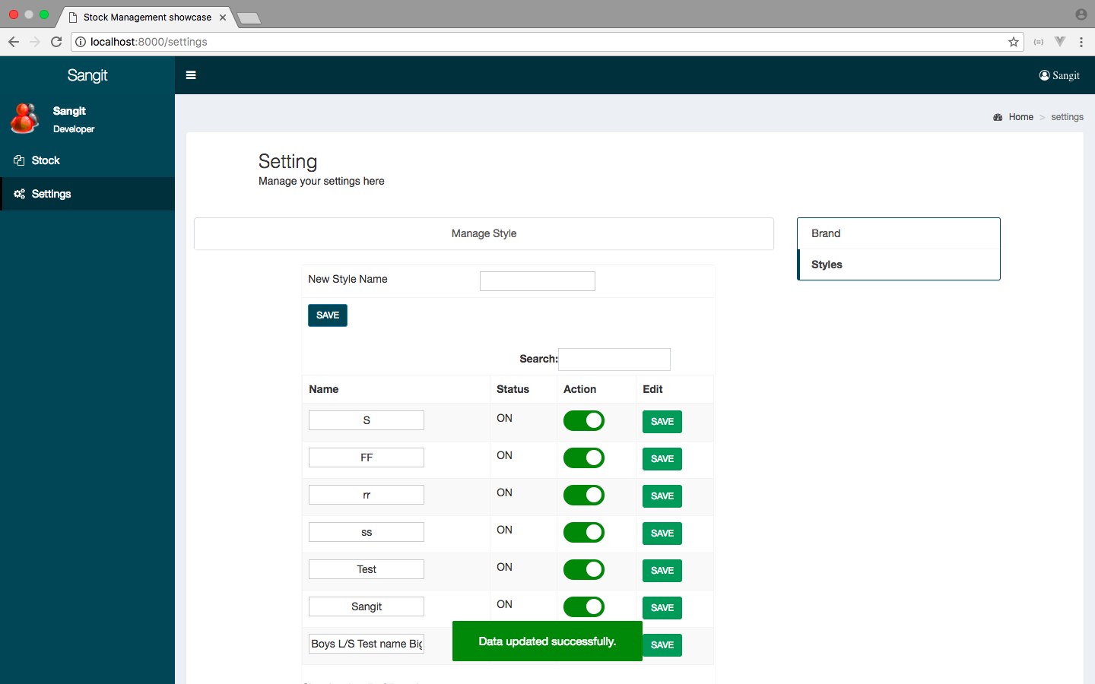Screen dimensions: 1095x684
Task: Select Settings in the sidebar menu
Action: tap(51, 194)
